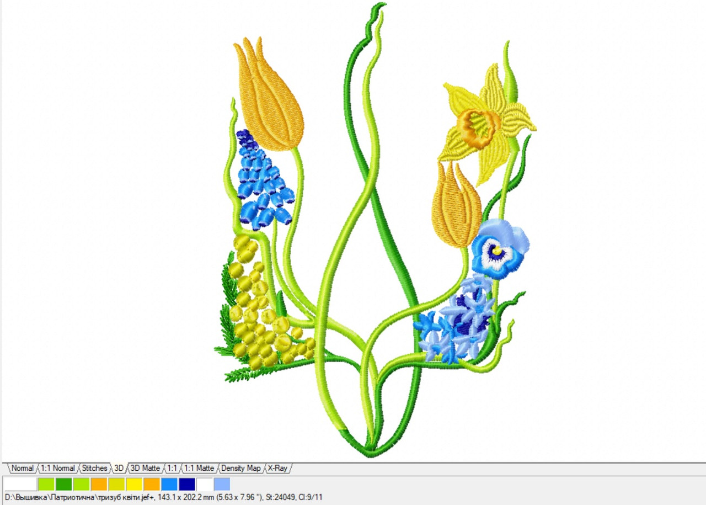
Task: Pick the bright blue thread swatch
Action: (169, 484)
